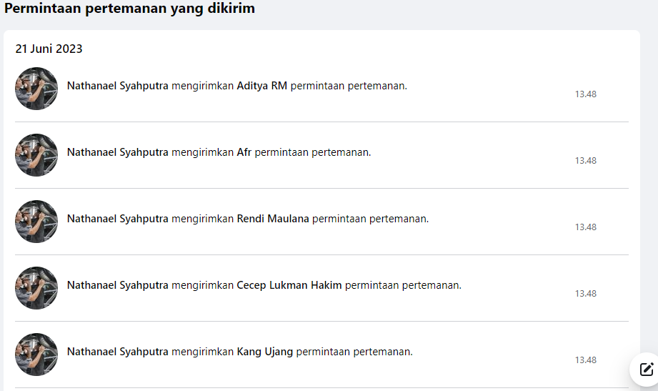Screen dimensions: 658x391
Task: Click profile picture beside Rendi Maulana request
Action: 36,222
